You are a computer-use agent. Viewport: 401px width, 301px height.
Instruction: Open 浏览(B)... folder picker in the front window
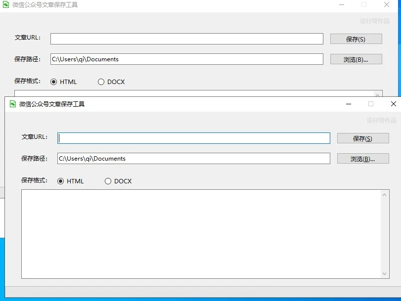pos(363,159)
